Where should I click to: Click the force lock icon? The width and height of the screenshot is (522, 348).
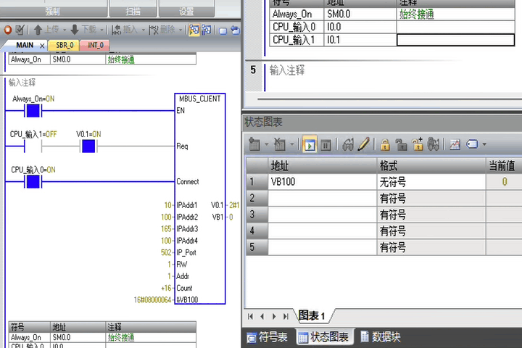click(x=385, y=145)
